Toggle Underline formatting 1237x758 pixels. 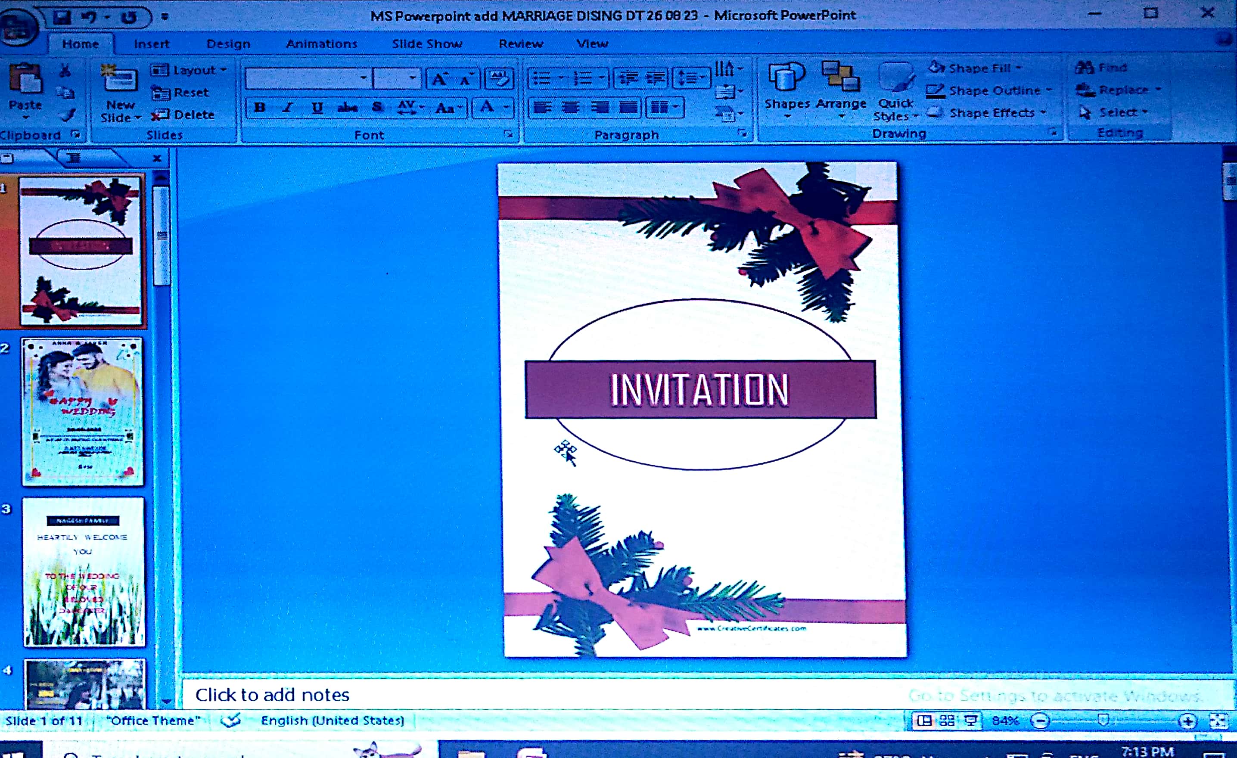(317, 107)
